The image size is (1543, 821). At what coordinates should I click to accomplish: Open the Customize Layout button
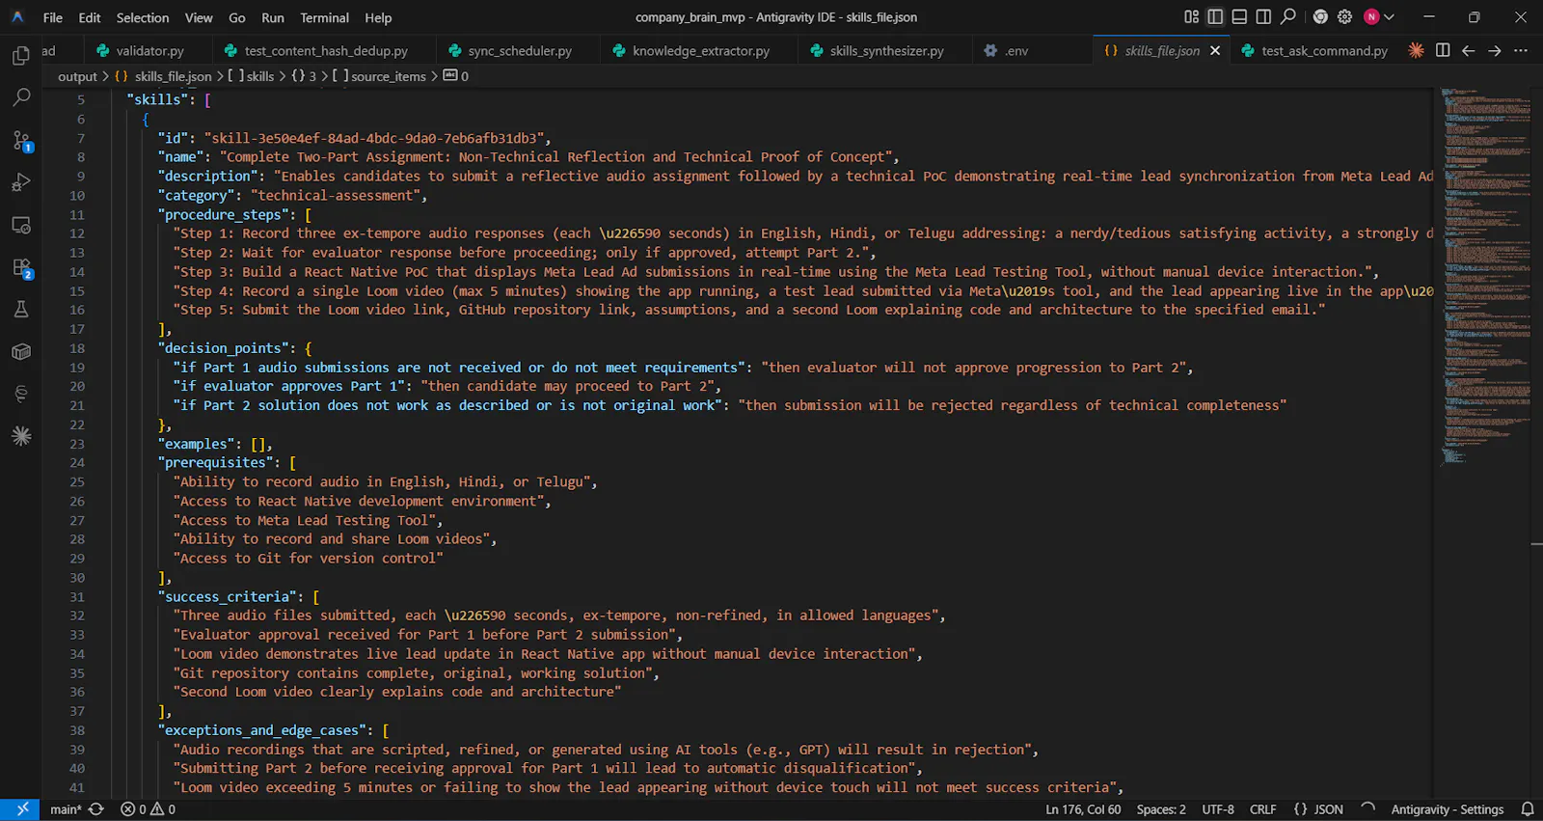tap(1191, 16)
